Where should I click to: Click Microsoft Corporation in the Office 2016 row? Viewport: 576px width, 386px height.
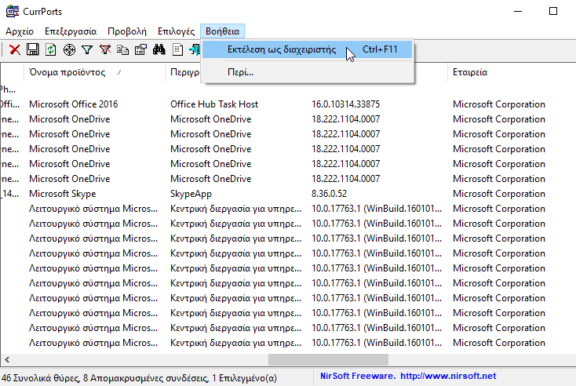coord(499,104)
